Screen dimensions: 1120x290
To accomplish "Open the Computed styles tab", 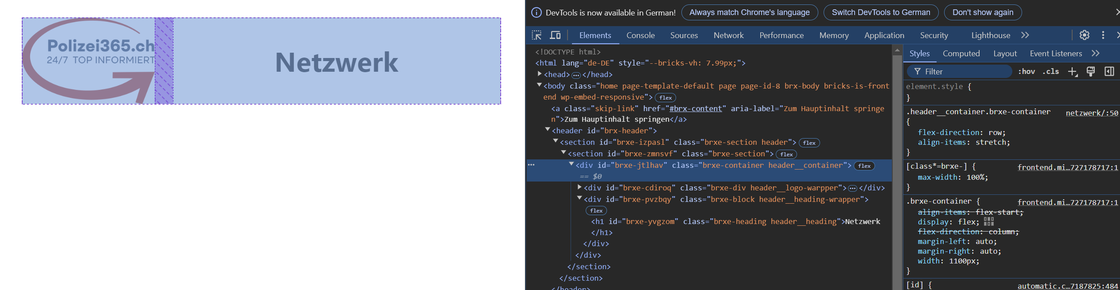I will (x=961, y=54).
